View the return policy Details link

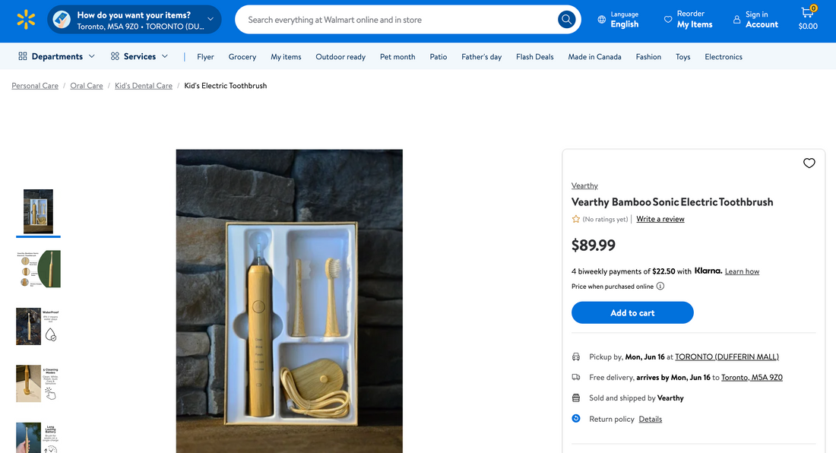650,419
